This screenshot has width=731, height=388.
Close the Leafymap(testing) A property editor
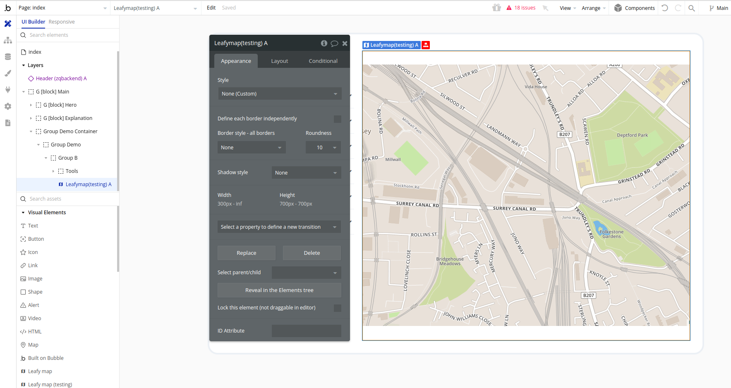[x=345, y=43]
